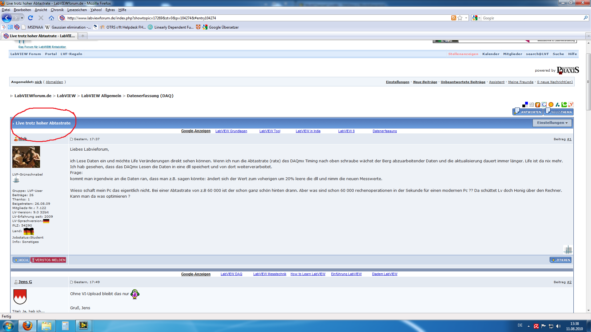Expand the search engine selector dropdown
Image resolution: width=591 pixels, height=332 pixels.
tap(479, 18)
